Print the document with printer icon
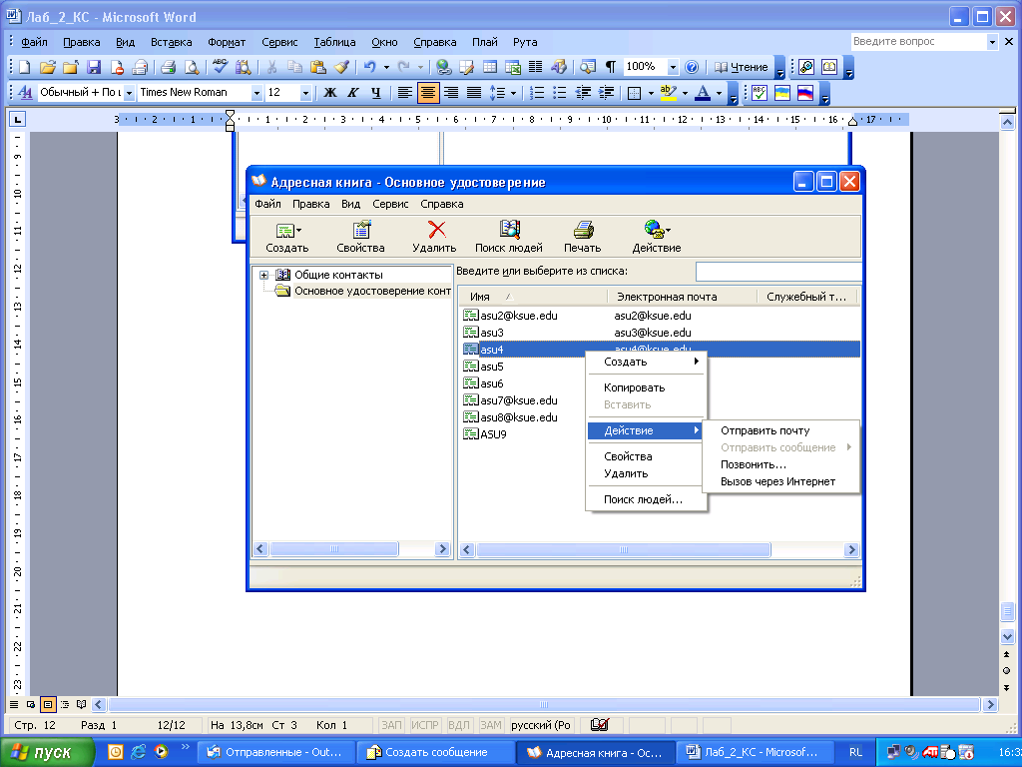Screen dimensions: 1022x767 168,67
